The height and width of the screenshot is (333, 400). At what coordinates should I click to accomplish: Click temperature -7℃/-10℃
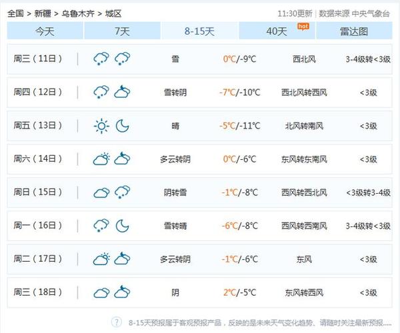(239, 92)
